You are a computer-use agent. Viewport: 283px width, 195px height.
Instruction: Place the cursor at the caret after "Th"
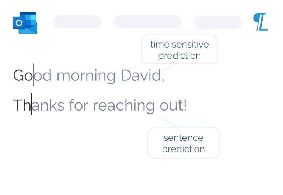pyautogui.click(x=31, y=105)
